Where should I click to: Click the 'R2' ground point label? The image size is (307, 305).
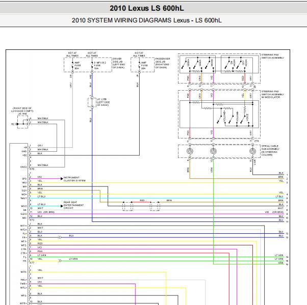pos(13,124)
